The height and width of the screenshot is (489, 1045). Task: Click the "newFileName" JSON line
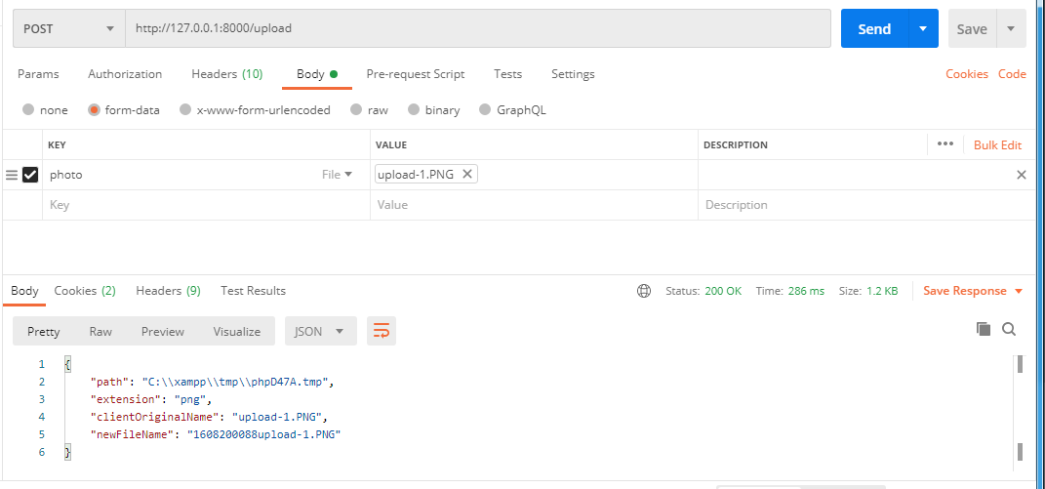coord(216,434)
